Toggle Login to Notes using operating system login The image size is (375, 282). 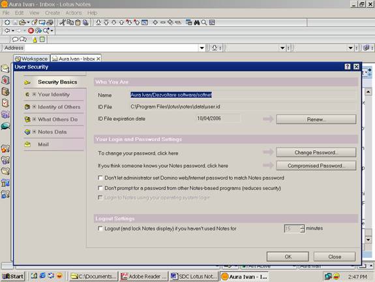click(x=100, y=198)
